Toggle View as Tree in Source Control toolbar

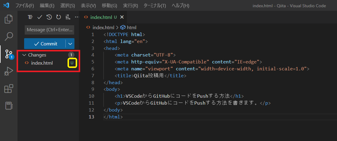[30, 17]
